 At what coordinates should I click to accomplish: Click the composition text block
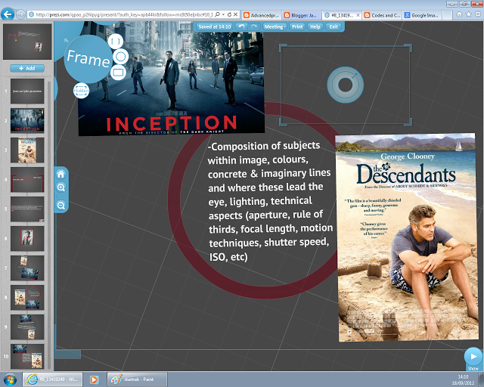(270, 201)
